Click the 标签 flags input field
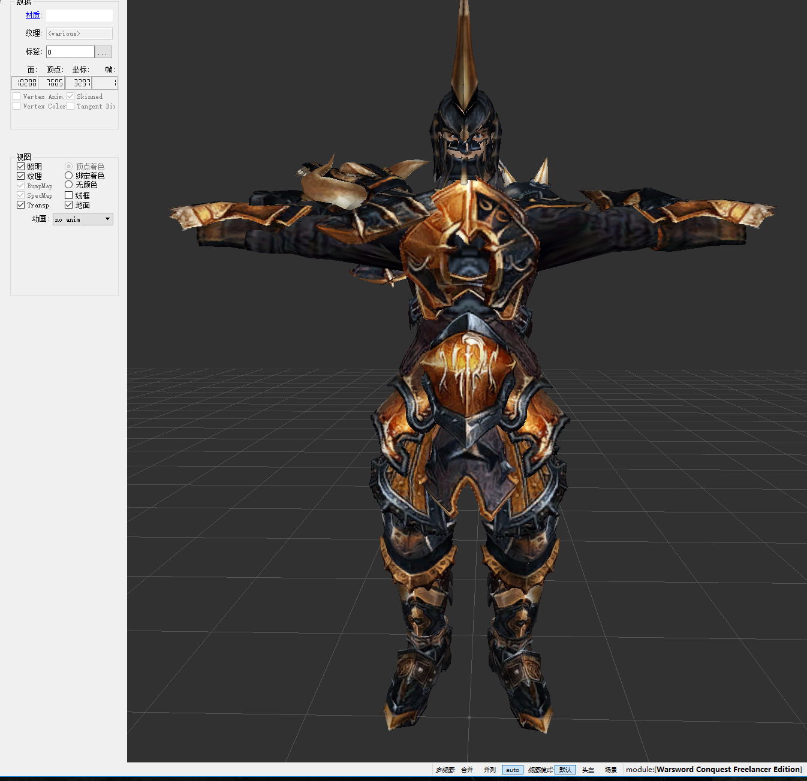This screenshot has height=781, width=807. tap(70, 52)
